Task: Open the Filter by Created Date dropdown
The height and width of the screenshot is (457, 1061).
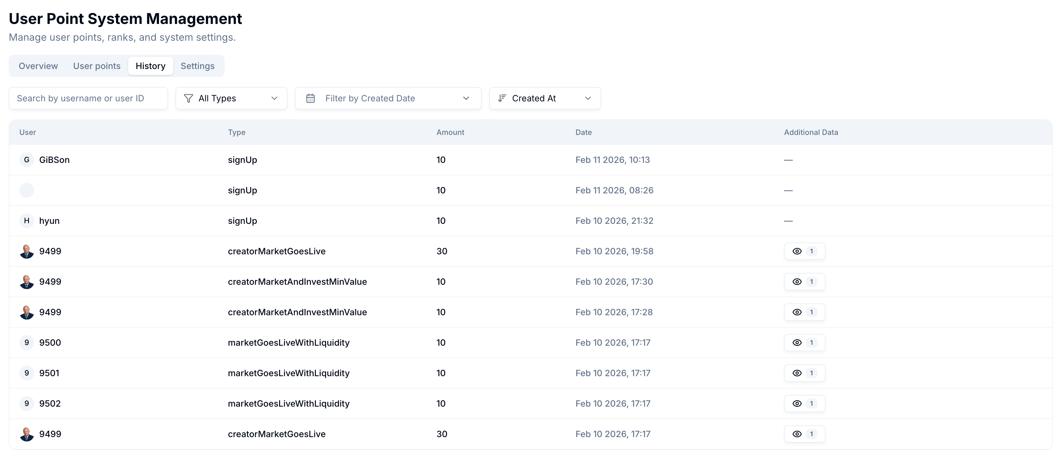Action: (x=388, y=99)
